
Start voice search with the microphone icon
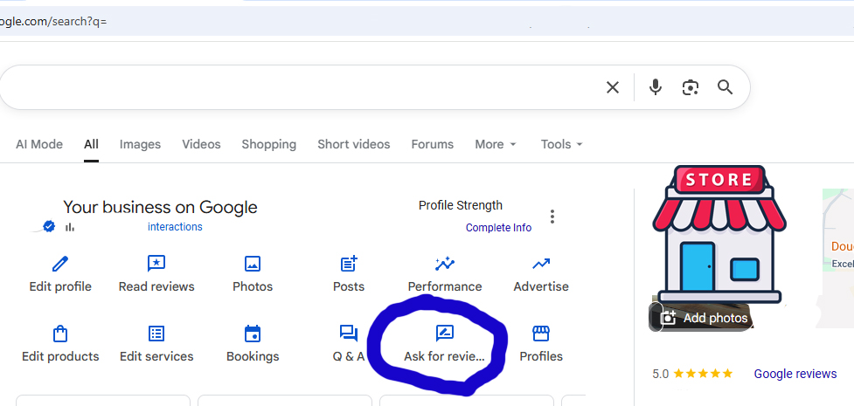tap(656, 87)
